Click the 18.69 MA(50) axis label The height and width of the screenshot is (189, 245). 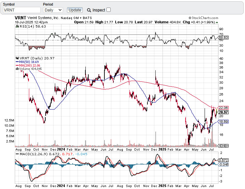pyautogui.click(x=223, y=121)
